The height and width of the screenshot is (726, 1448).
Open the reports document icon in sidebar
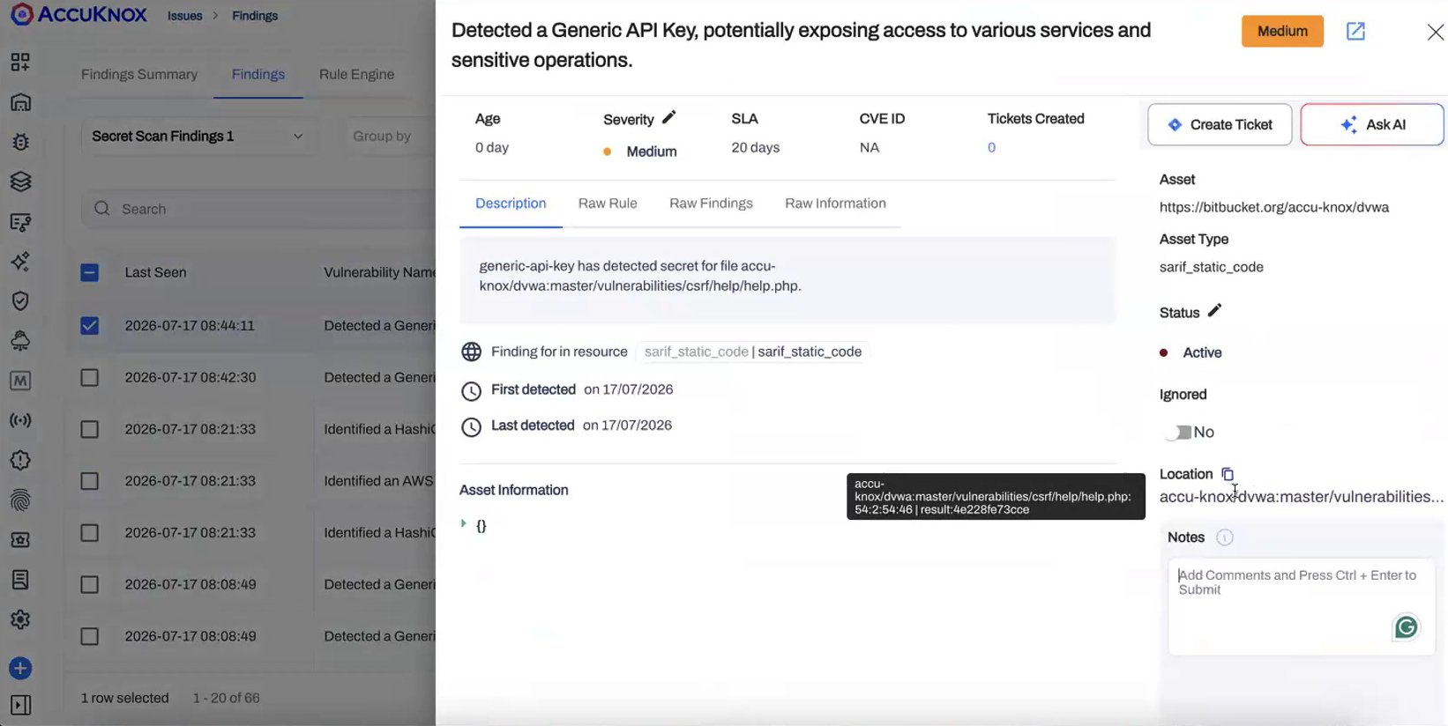coord(20,580)
